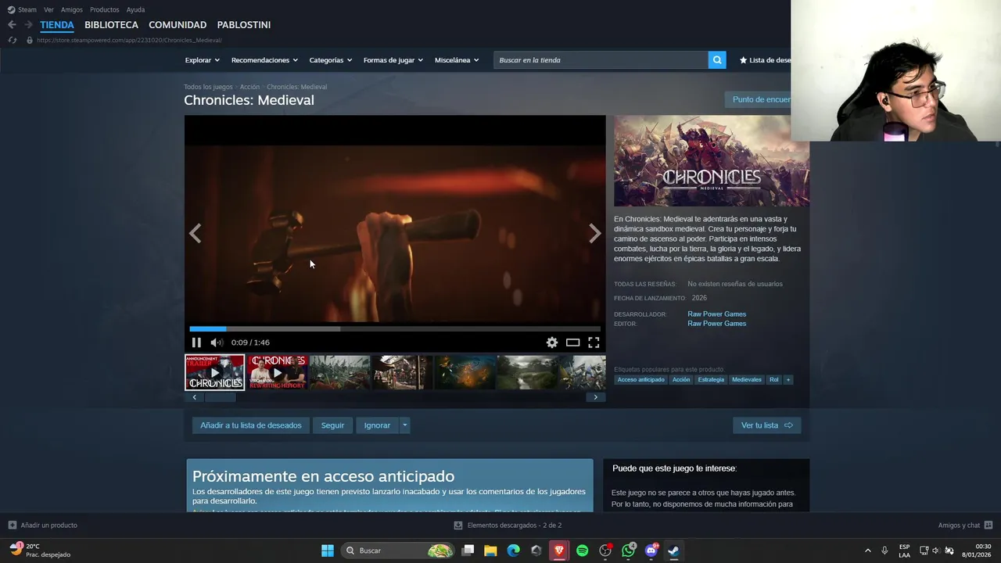Viewport: 1001px width, 563px height.
Task: Click the plus button to add tags
Action: pyautogui.click(x=788, y=380)
